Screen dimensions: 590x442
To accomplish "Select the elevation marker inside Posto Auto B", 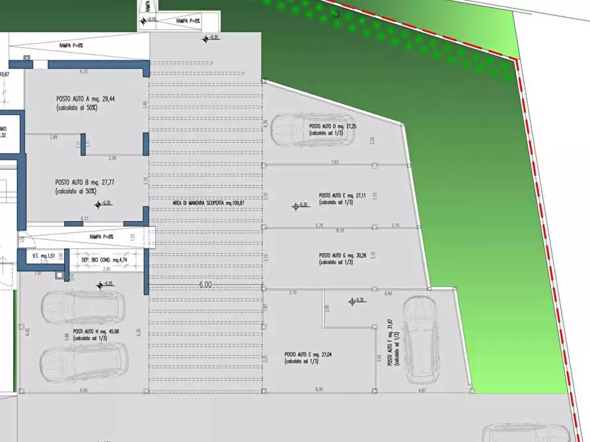I will 98,205.
